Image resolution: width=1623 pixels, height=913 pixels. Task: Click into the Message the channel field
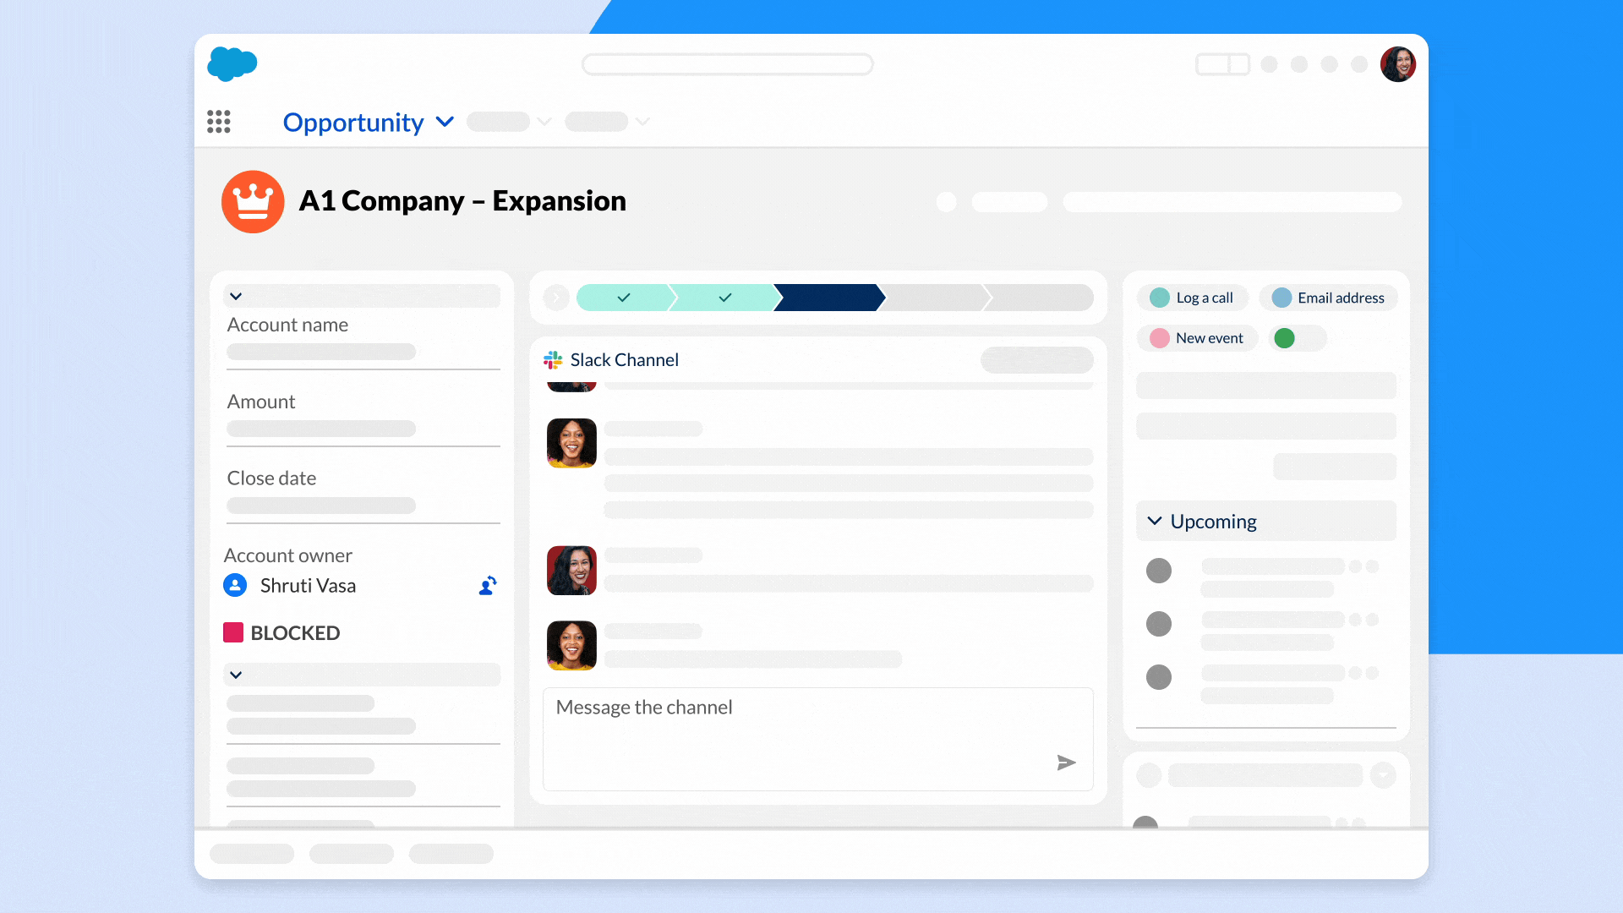point(817,739)
